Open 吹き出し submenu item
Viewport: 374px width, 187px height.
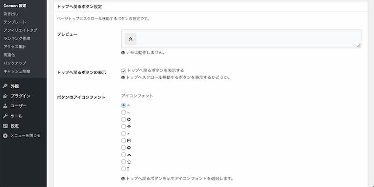[11, 14]
